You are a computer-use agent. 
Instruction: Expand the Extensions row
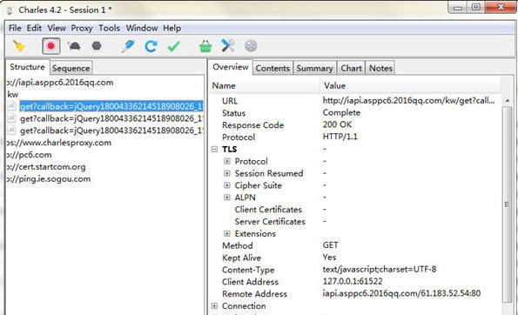click(227, 233)
